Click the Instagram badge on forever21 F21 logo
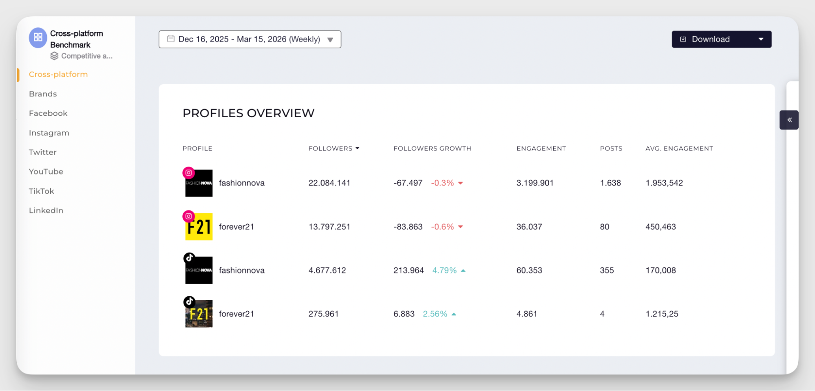The image size is (815, 391). pos(188,216)
